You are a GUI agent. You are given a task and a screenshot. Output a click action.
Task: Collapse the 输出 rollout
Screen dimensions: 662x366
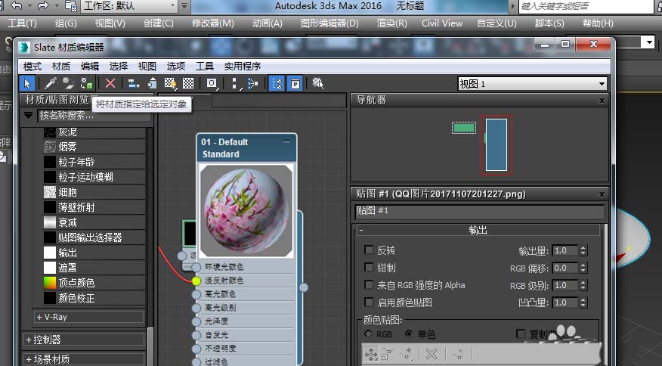click(x=478, y=231)
